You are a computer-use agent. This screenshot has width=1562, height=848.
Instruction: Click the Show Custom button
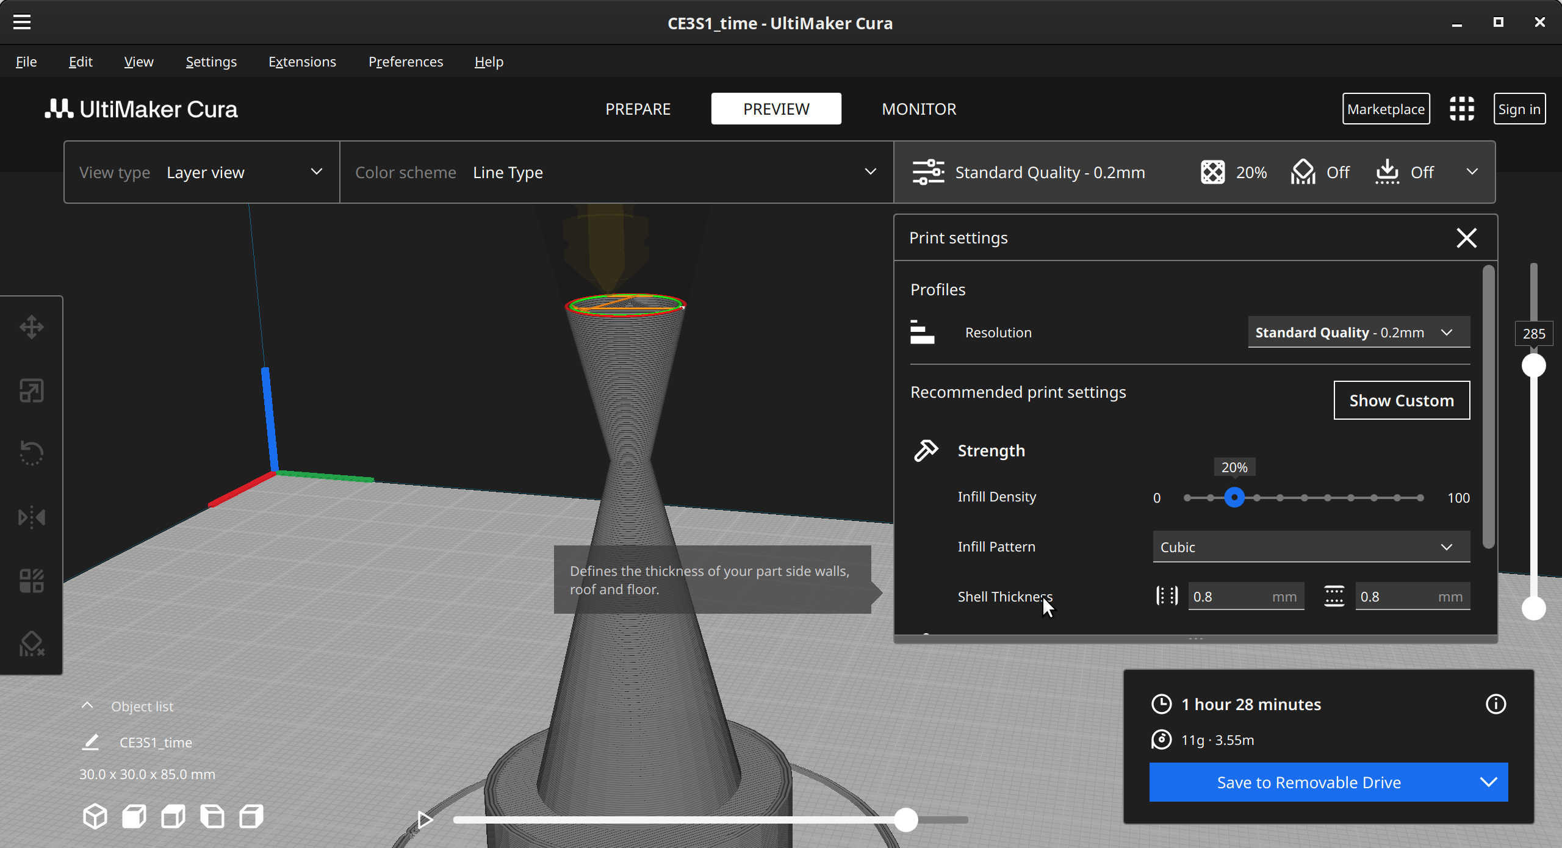point(1401,401)
